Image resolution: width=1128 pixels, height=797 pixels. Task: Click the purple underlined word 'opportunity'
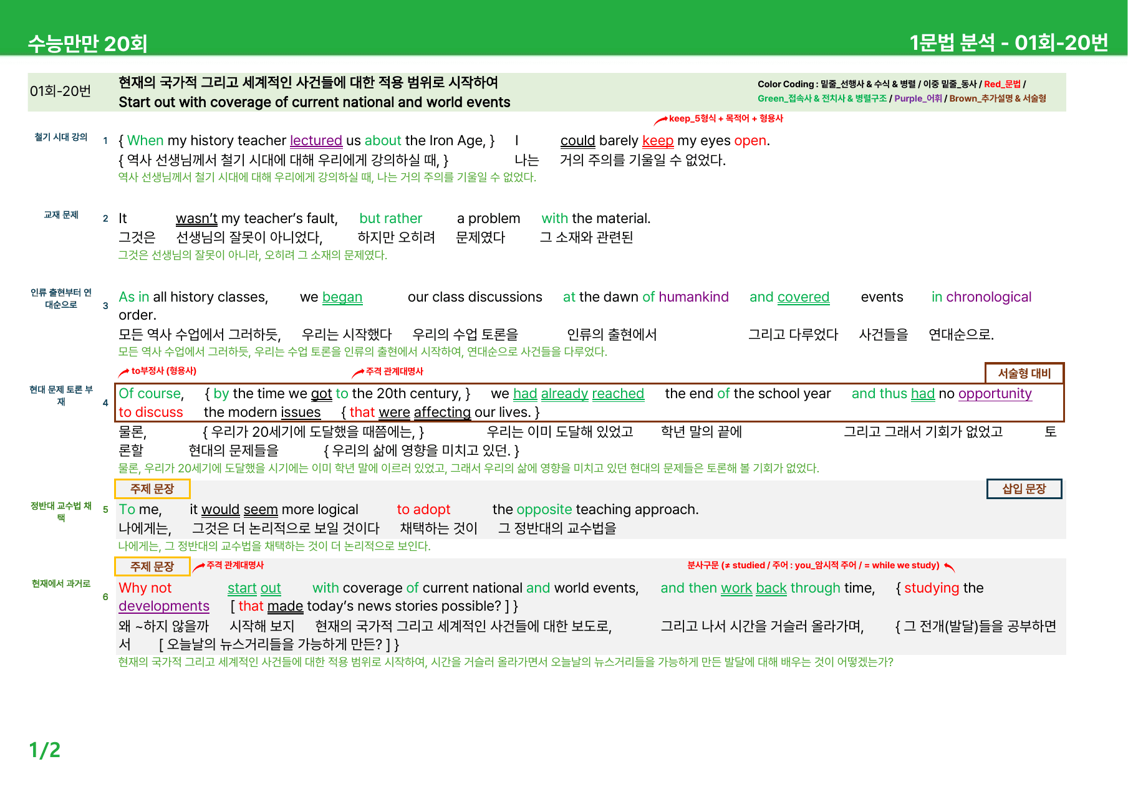(995, 394)
